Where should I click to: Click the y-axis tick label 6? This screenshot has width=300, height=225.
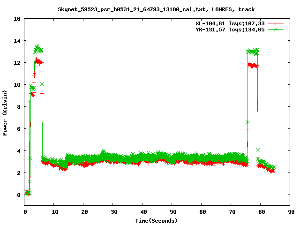click(x=19, y=129)
